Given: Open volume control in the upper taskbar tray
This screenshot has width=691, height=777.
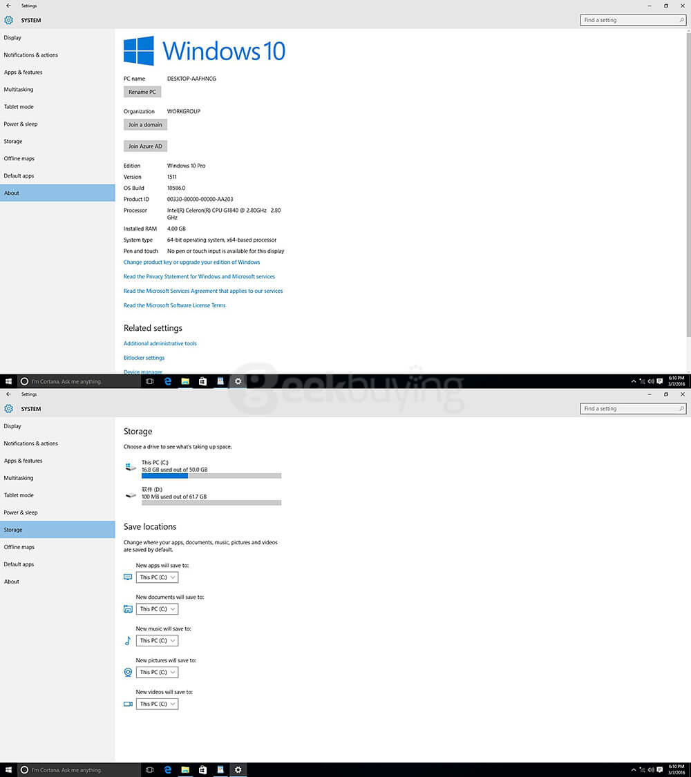Looking at the screenshot, I should click(651, 381).
